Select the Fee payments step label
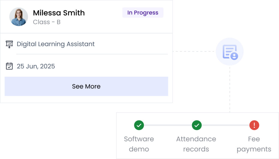Screen dimensions: 279x159 click(254, 144)
